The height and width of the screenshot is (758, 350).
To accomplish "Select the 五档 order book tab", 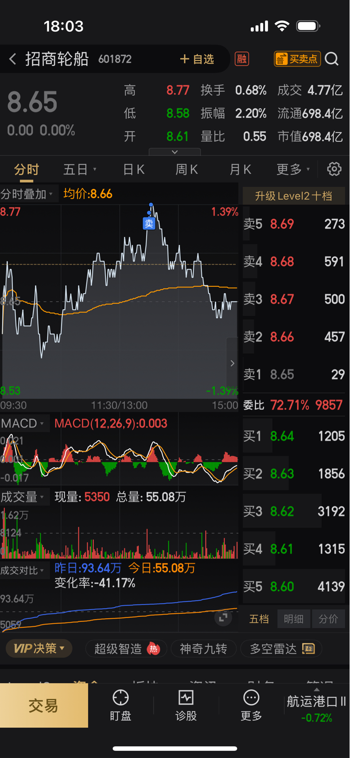I will [259, 619].
